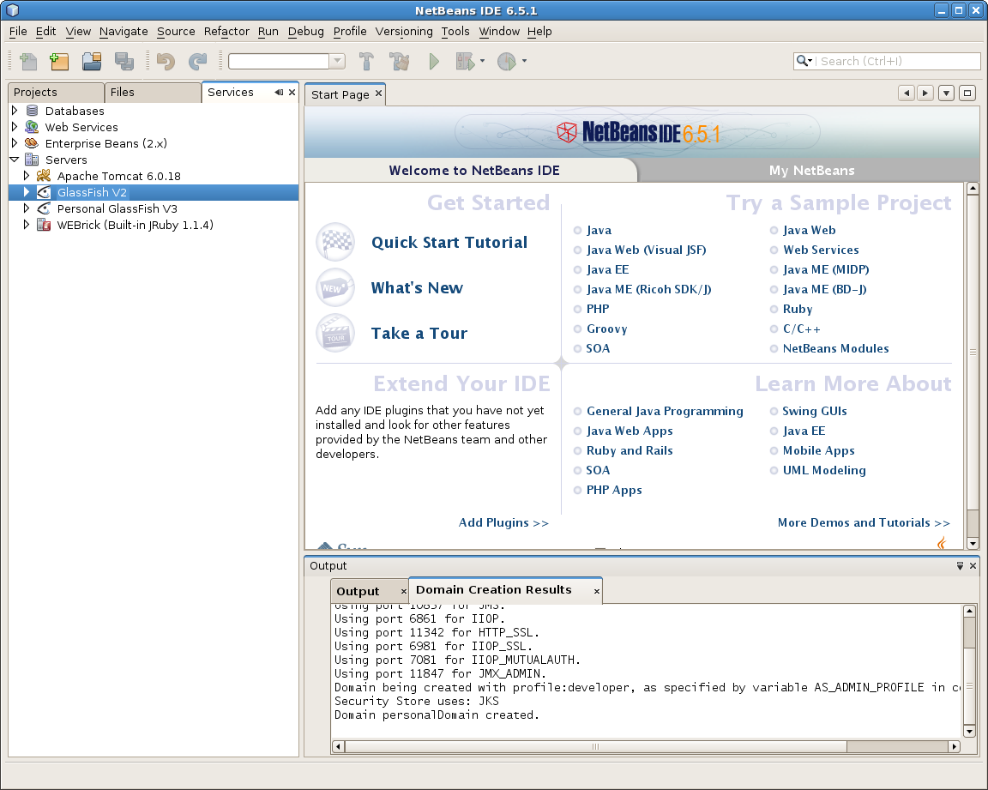The height and width of the screenshot is (790, 988).
Task: Collapse the Servers tree node
Action: coord(15,160)
